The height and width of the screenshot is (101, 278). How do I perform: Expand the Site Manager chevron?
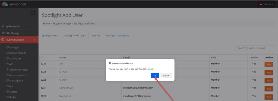[35, 33]
